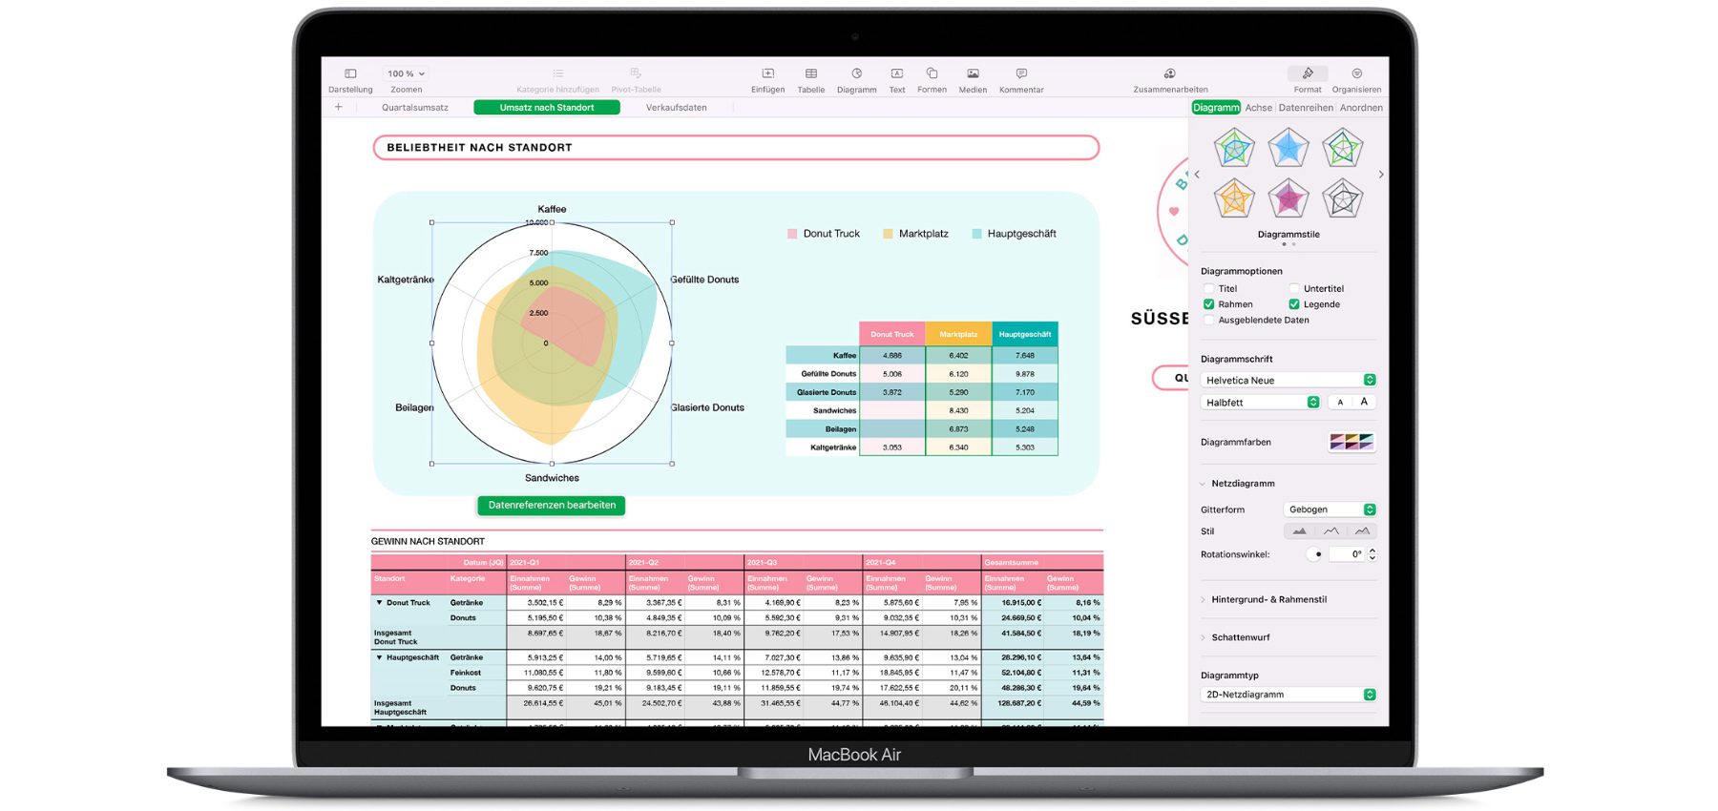Click the Datenreferenzen bearbeiten button
1718x811 pixels.
[x=552, y=505]
